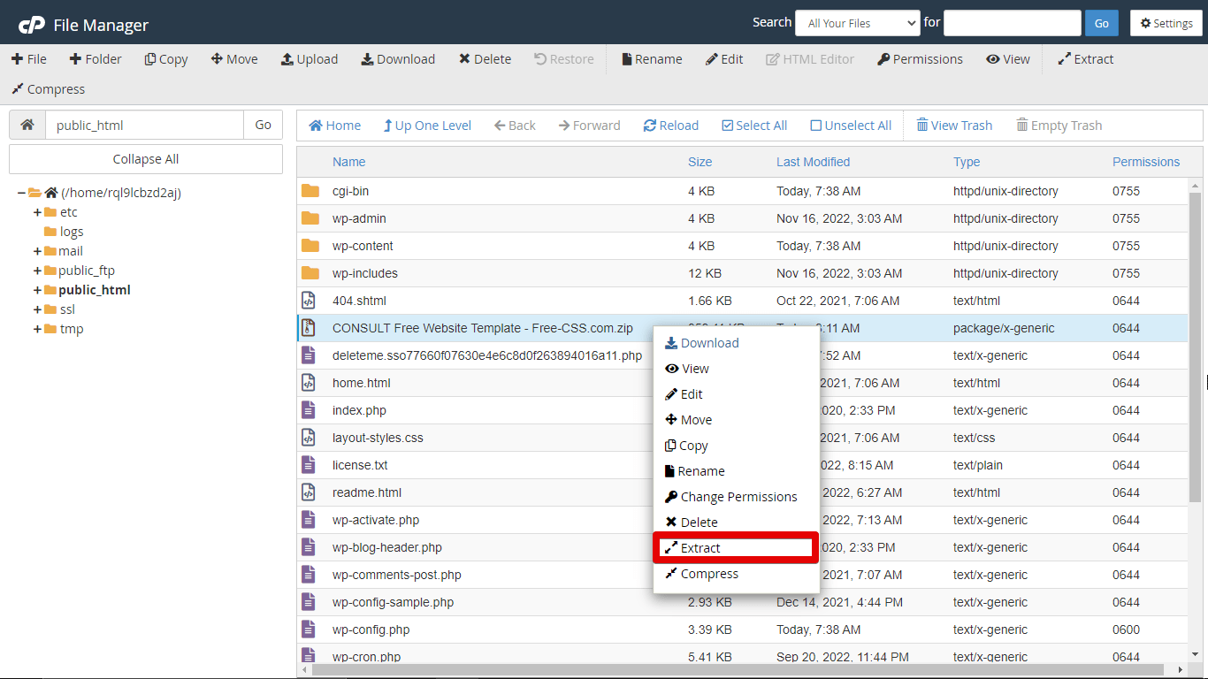Select the Upload tool in the toolbar
1208x679 pixels.
coord(310,58)
